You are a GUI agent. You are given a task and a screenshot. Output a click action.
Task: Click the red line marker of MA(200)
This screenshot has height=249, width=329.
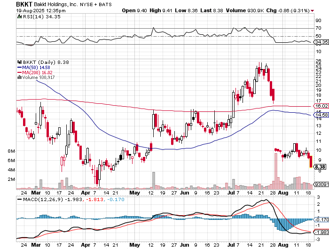click(x=19, y=72)
